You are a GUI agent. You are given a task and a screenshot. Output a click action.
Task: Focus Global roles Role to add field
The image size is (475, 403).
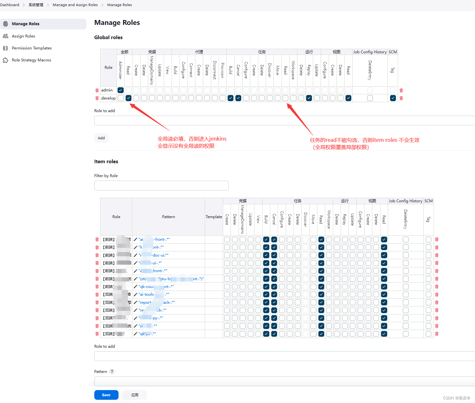[284, 121]
